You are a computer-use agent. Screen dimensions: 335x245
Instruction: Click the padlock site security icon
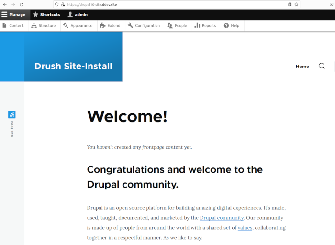pos(63,4)
